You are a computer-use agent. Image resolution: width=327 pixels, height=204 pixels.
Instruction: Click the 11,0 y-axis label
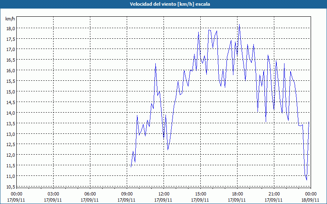pos(11,176)
